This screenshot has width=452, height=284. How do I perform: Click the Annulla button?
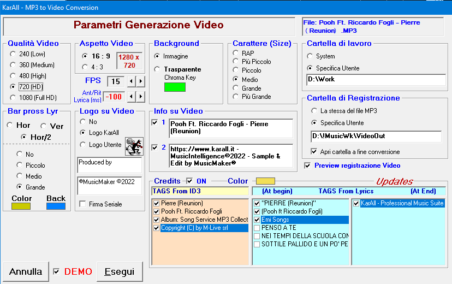[x=26, y=271]
